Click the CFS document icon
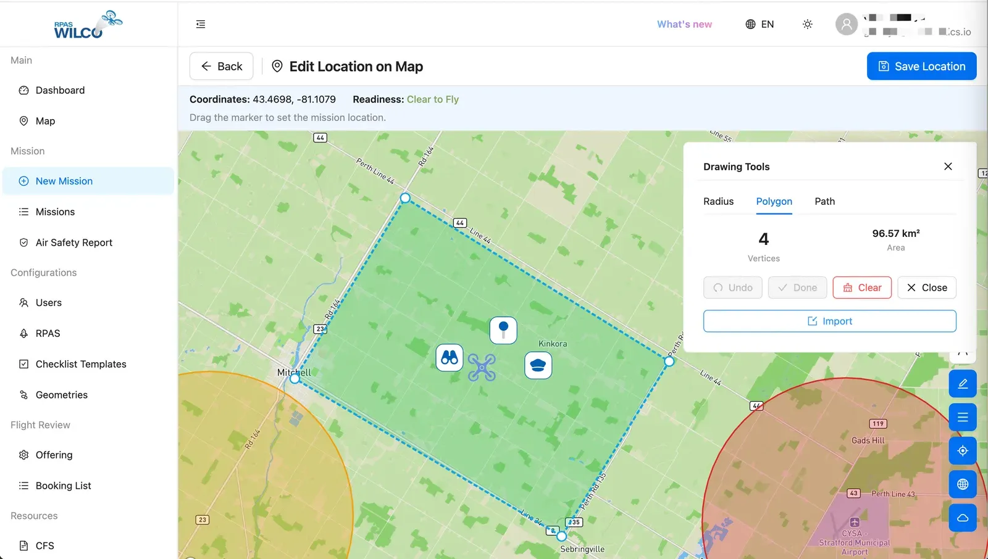The height and width of the screenshot is (559, 988). pos(23,545)
